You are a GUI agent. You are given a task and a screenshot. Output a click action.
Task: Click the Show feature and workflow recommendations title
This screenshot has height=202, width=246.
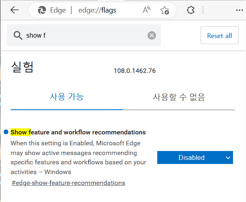[78, 132]
